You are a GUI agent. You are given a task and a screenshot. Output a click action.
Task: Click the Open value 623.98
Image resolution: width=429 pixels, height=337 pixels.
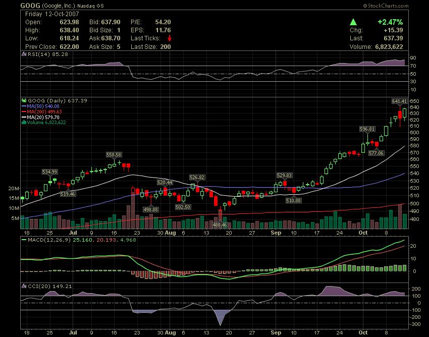pyautogui.click(x=69, y=22)
